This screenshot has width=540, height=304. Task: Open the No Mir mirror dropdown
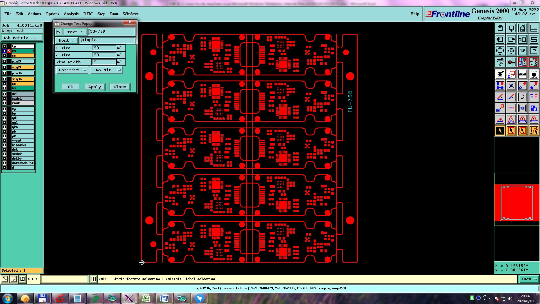[x=107, y=70]
